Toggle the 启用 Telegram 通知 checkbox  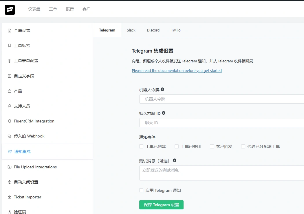point(141,190)
